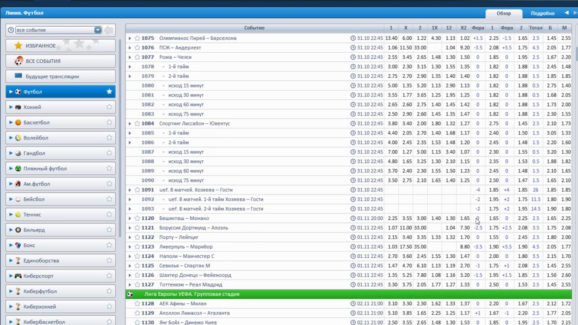Screen dimensions: 578x325
Task: Select Футбол in the sports sidebar
Action: point(61,92)
